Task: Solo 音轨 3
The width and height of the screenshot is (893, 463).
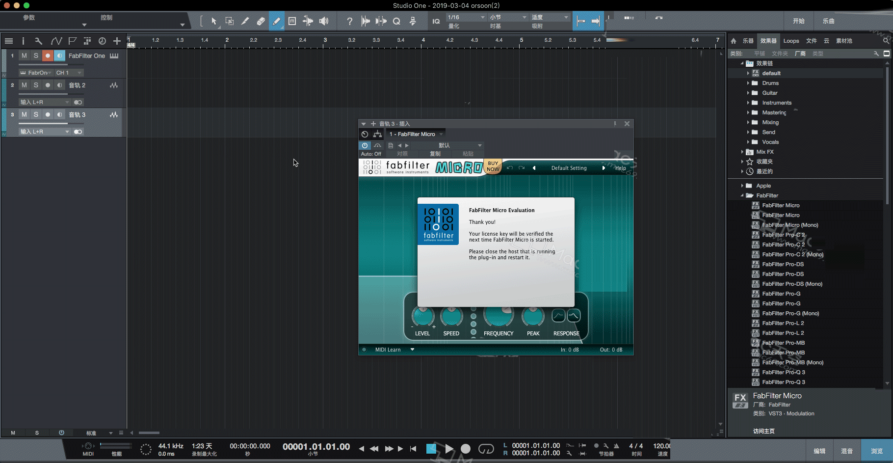Action: coord(36,114)
